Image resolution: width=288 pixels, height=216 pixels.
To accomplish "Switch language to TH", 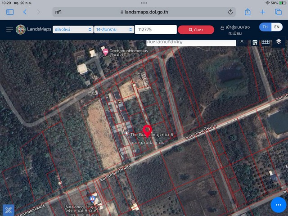I will (x=265, y=27).
